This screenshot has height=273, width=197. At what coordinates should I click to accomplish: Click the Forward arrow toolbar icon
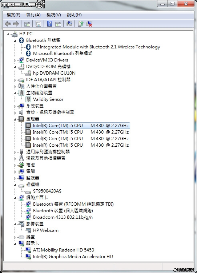[16, 24]
